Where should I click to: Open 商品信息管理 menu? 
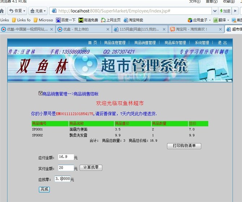coord(114,43)
